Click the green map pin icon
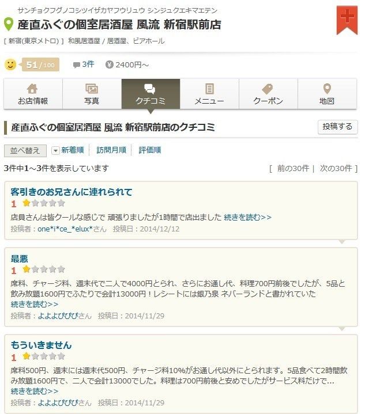 pyautogui.click(x=9, y=25)
